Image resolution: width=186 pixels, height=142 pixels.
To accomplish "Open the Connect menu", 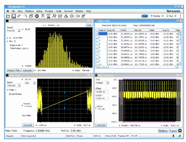I will pos(68,11).
